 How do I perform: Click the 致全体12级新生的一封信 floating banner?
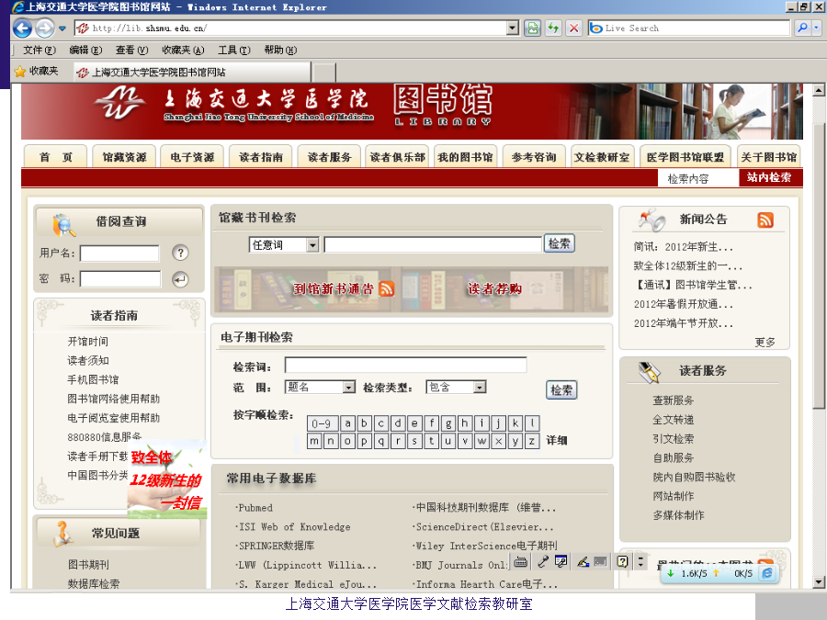tap(166, 479)
